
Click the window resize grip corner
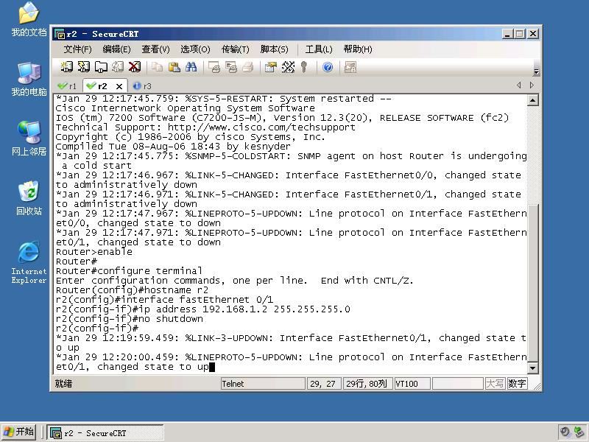pyautogui.click(x=537, y=386)
